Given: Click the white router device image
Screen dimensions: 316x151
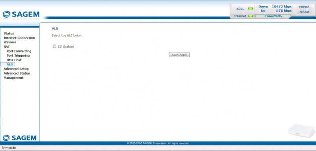Looking at the screenshot, I should [x=301, y=130].
